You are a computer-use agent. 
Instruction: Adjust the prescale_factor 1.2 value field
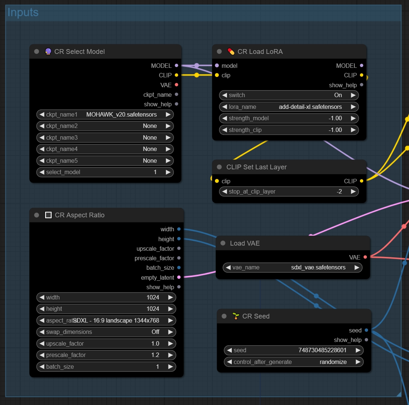pyautogui.click(x=106, y=355)
